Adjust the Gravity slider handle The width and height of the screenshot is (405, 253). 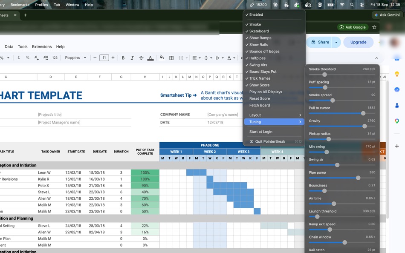pos(364,126)
